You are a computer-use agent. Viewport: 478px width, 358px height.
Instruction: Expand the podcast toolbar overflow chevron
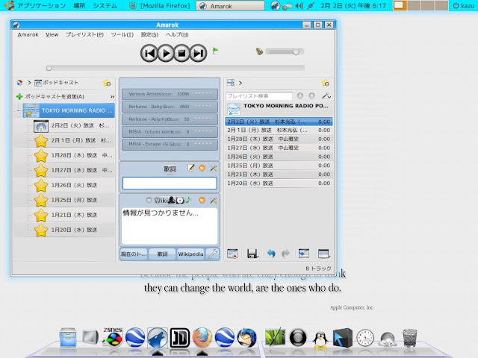coord(112,96)
